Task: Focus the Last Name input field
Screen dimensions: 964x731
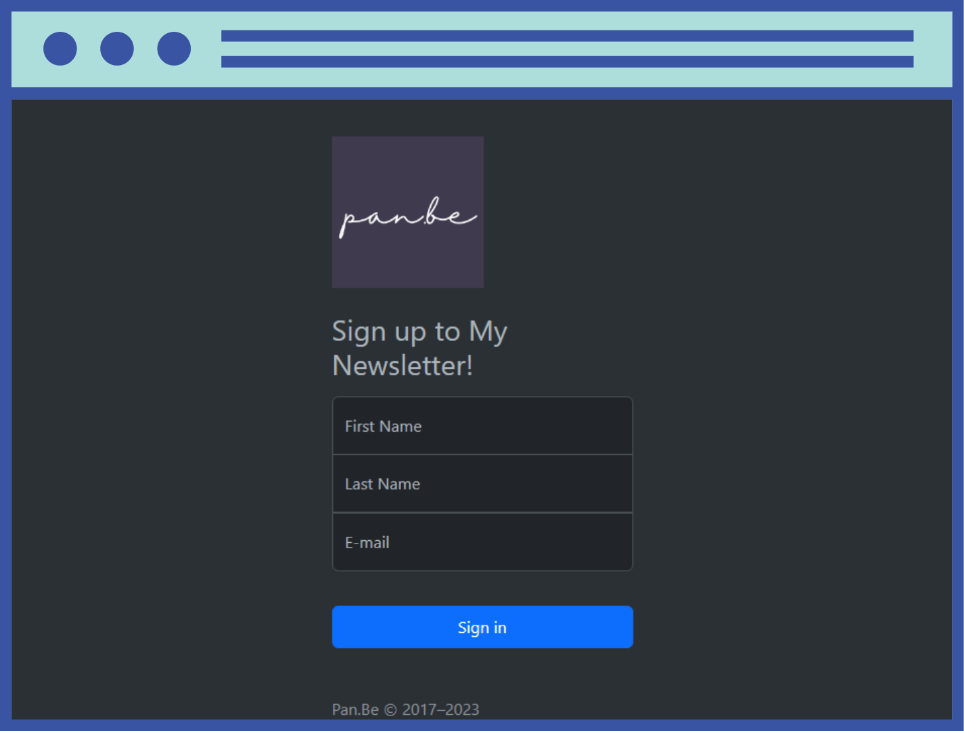Action: (482, 484)
